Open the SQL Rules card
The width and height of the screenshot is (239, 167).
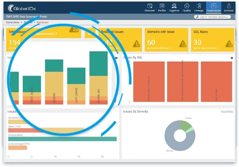(x=213, y=40)
